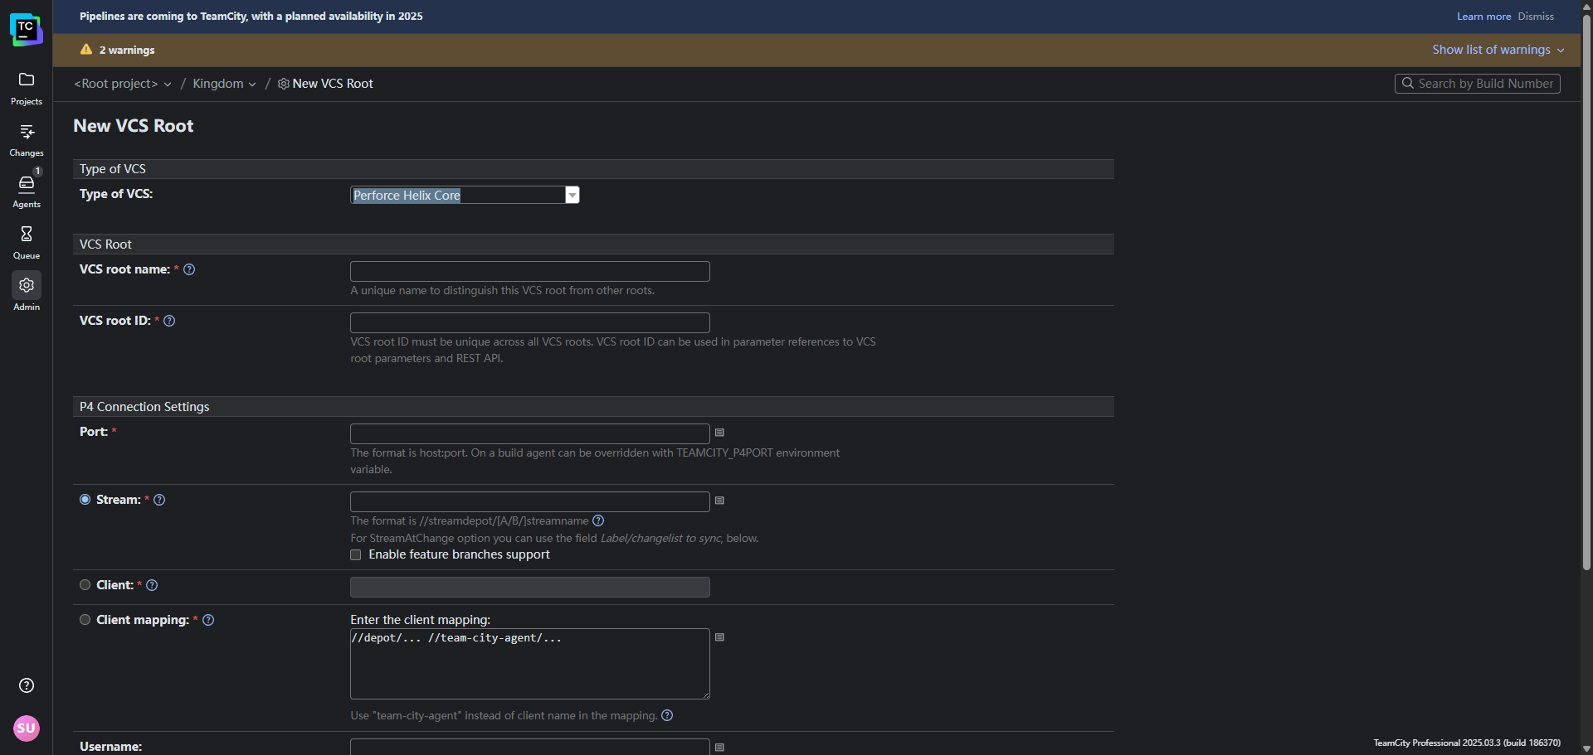The width and height of the screenshot is (1593, 755).
Task: Dismiss the Pipelines announcement banner
Action: click(1536, 17)
